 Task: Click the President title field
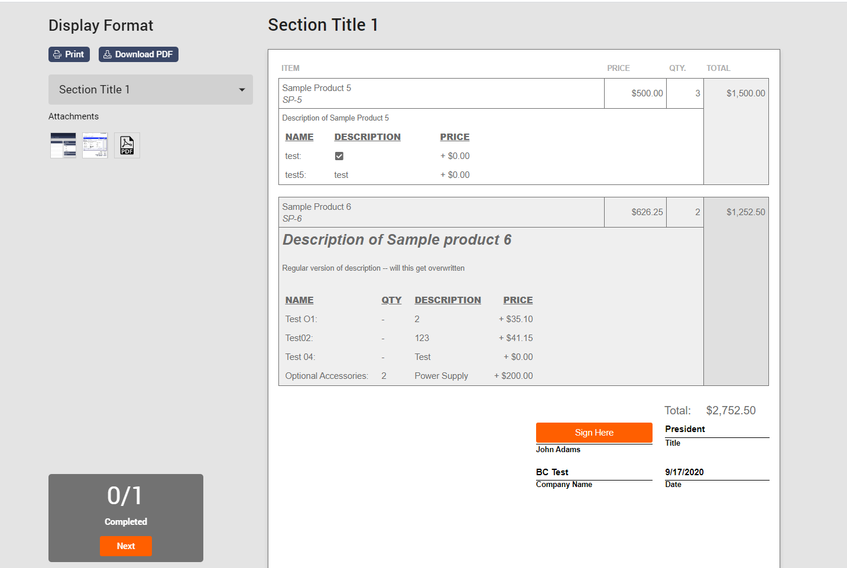coord(685,429)
